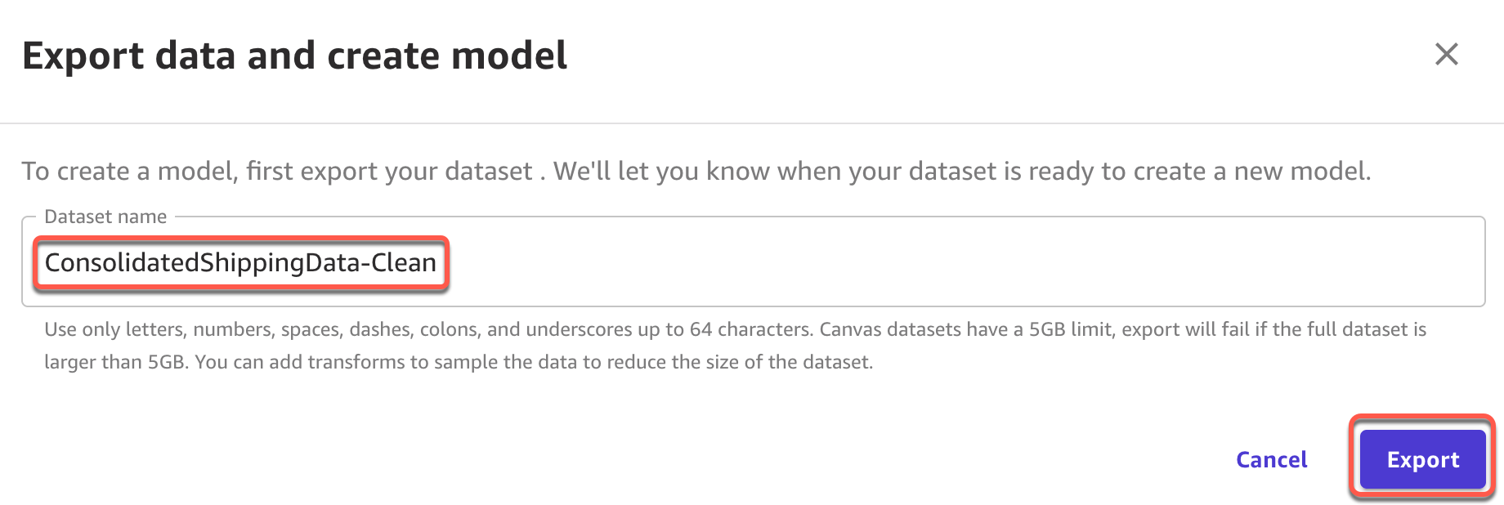The image size is (1504, 505).
Task: Confirm export with the purple Export button
Action: [x=1422, y=460]
